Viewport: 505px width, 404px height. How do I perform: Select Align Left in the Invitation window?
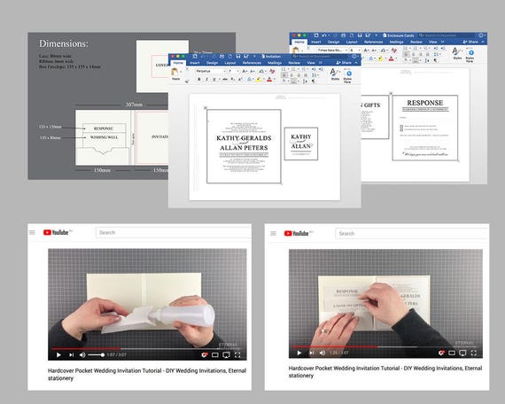(x=284, y=74)
